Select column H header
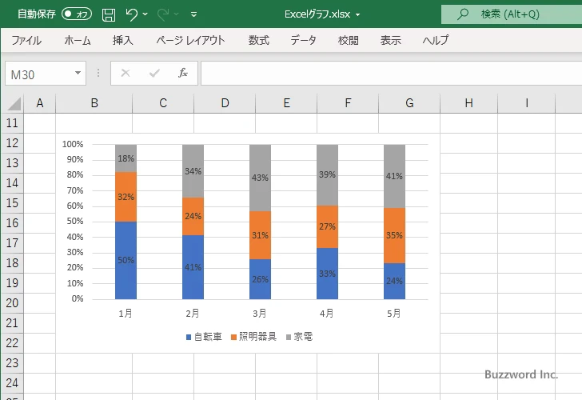Image resolution: width=582 pixels, height=400 pixels. [468, 103]
